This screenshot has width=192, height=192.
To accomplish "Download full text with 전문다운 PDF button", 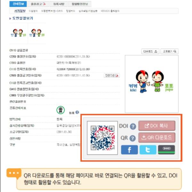I will click(112, 75).
